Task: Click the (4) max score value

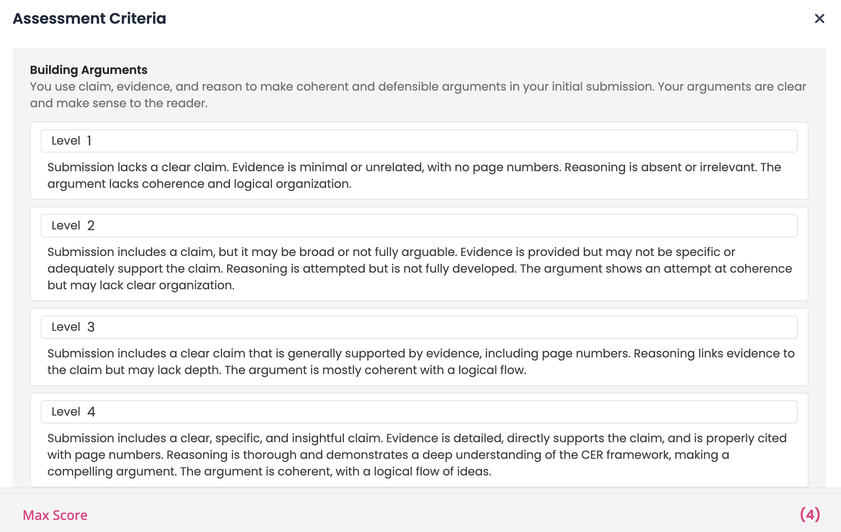Action: click(810, 515)
